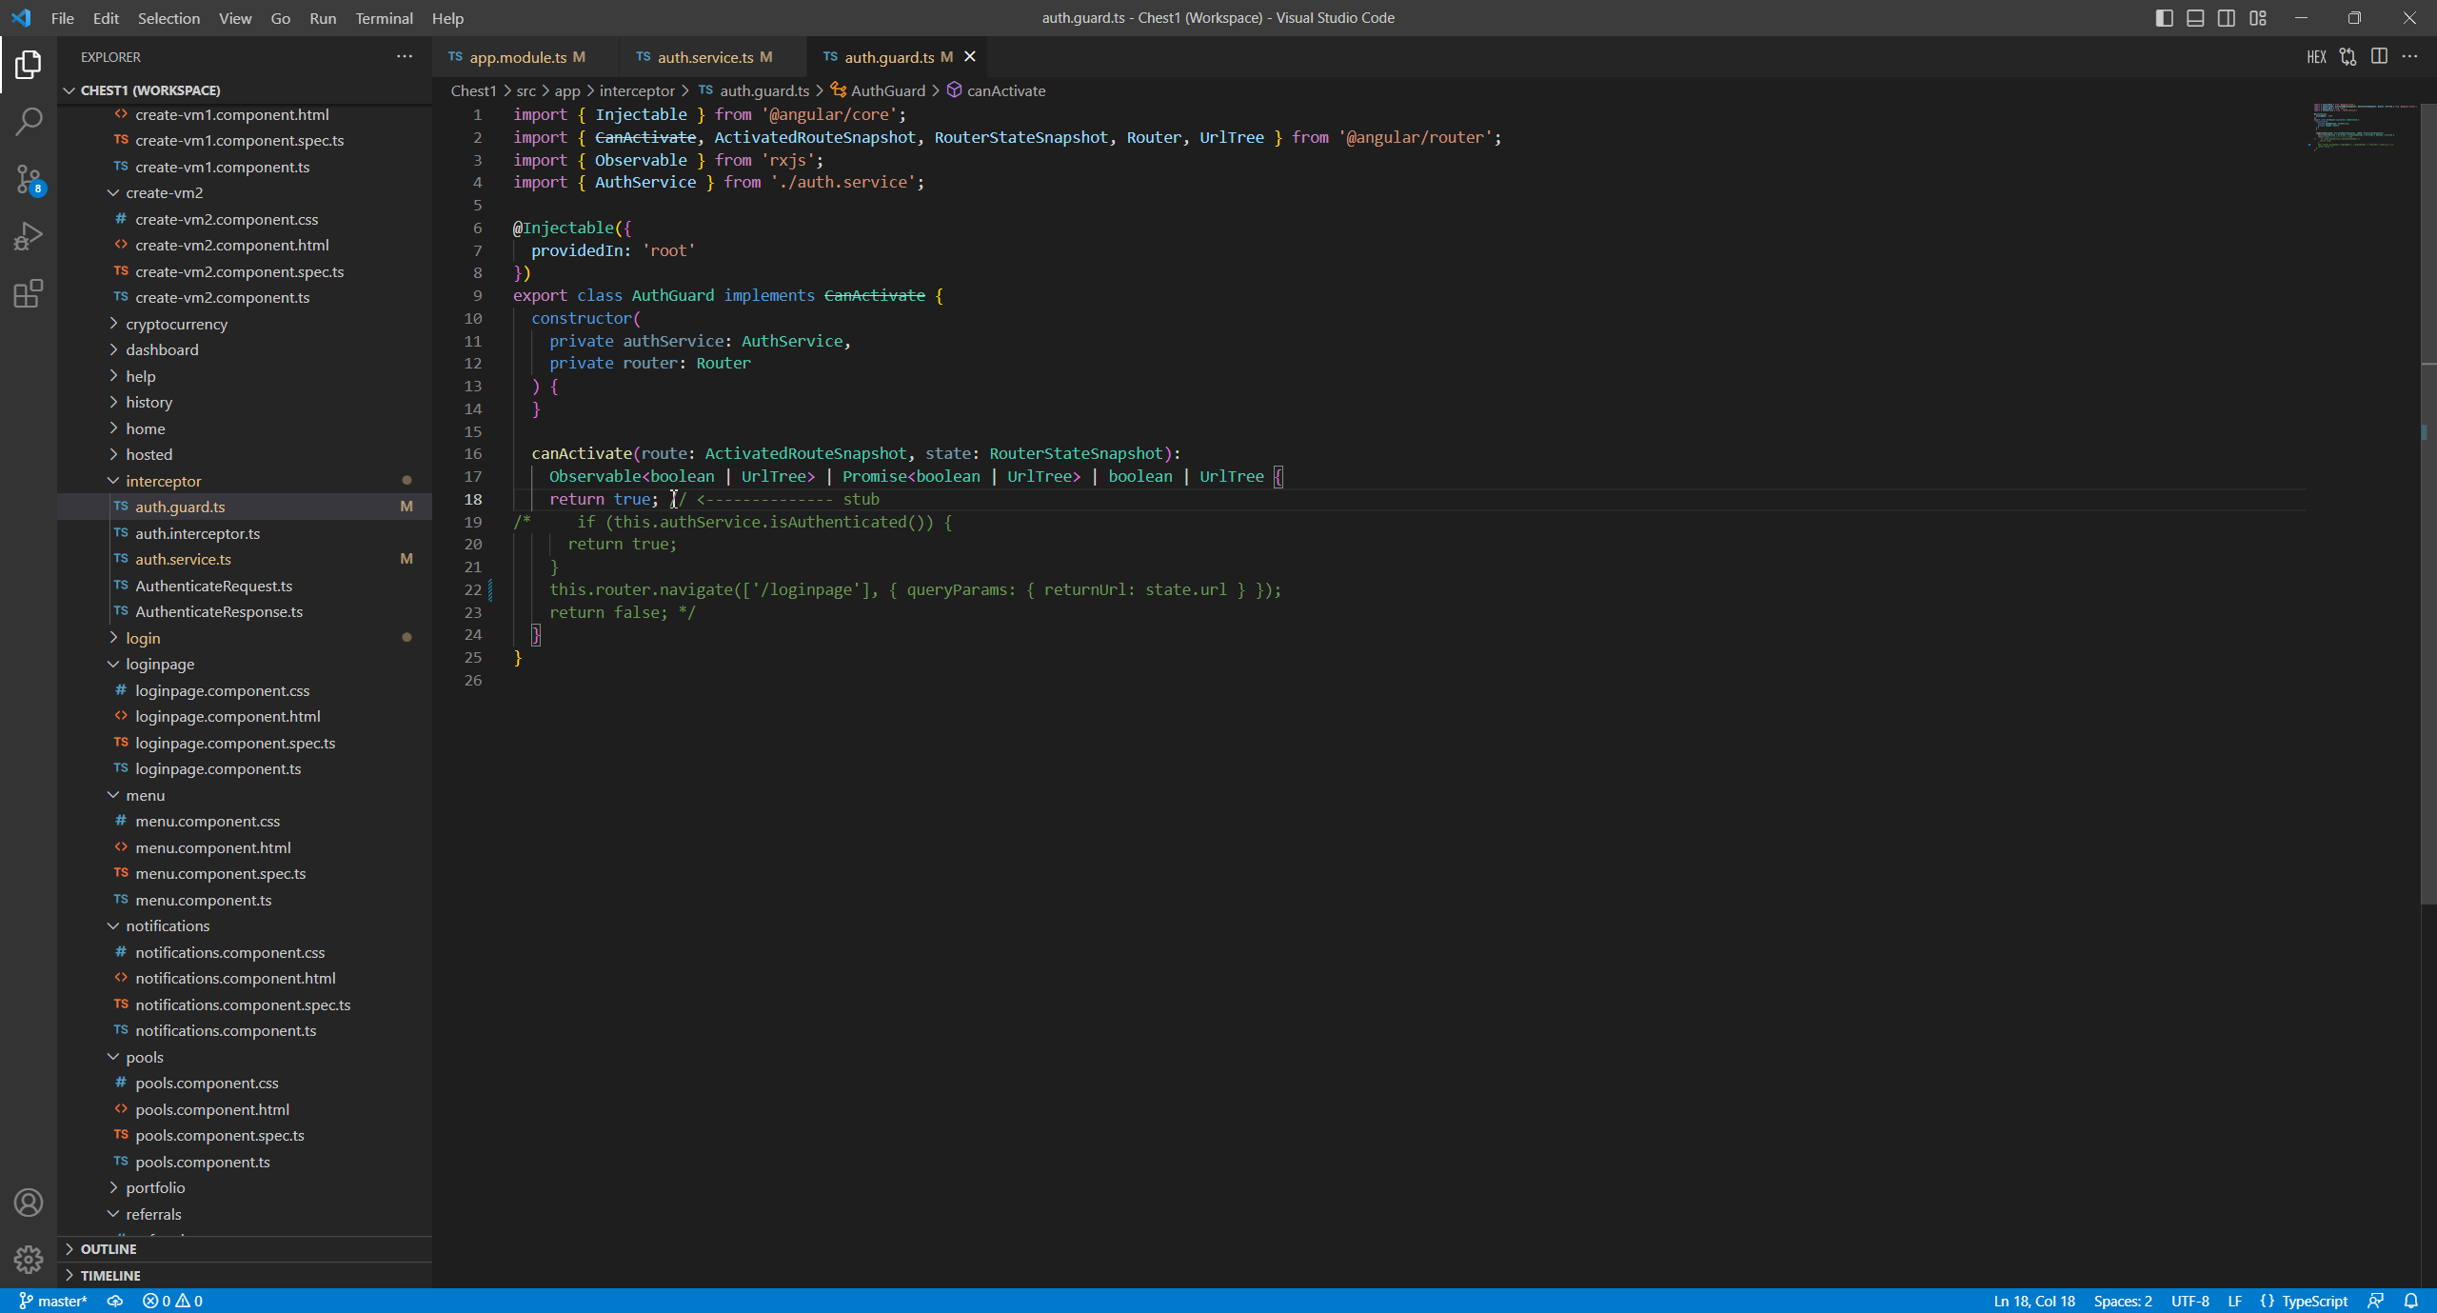Expand the cryptocurrency folder

coord(176,324)
